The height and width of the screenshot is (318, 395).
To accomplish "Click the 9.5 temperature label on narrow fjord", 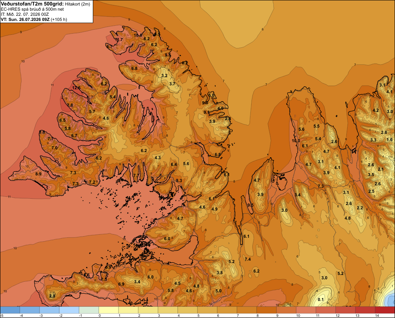I will pyautogui.click(x=250, y=205).
